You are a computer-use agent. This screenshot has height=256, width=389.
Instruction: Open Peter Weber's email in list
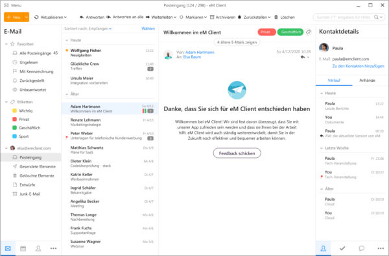[x=110, y=136]
